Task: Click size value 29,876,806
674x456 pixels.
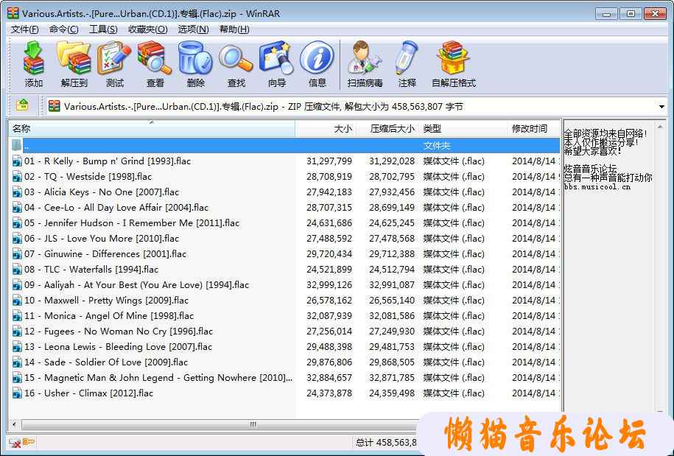Action: tap(329, 362)
